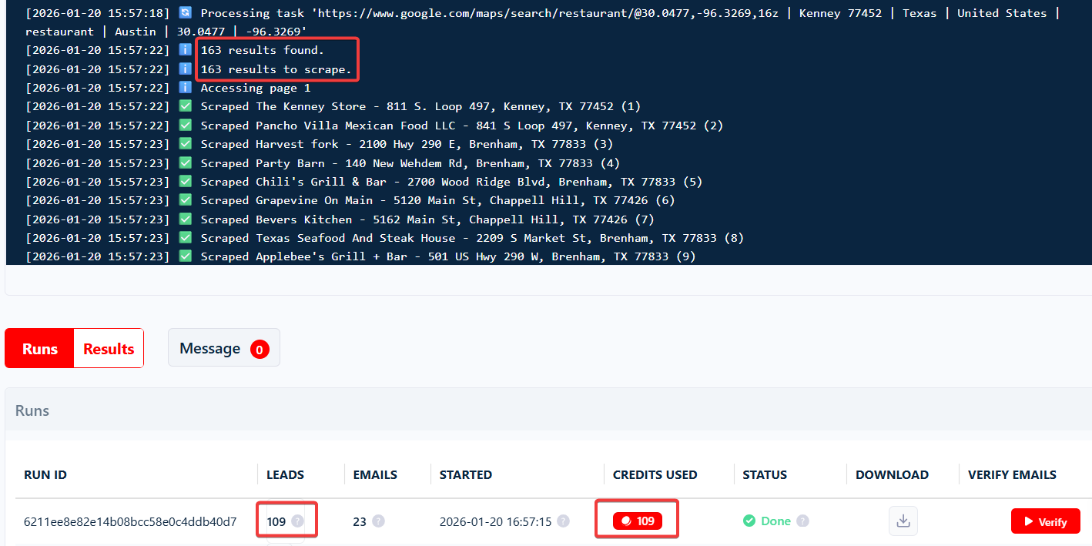Click the DOWNLOAD column header
Screen dimensions: 1092x546
tap(892, 475)
